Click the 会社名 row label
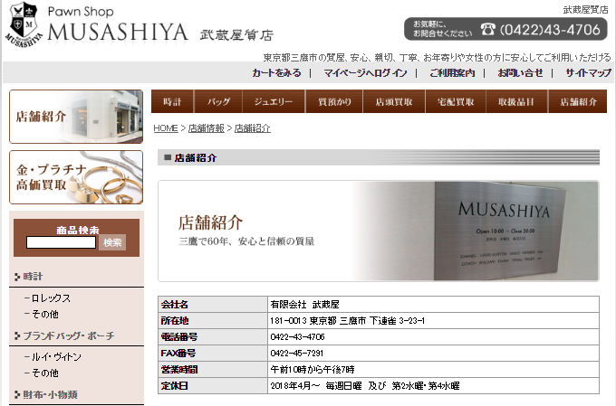The height and width of the screenshot is (406, 616). click(x=175, y=305)
